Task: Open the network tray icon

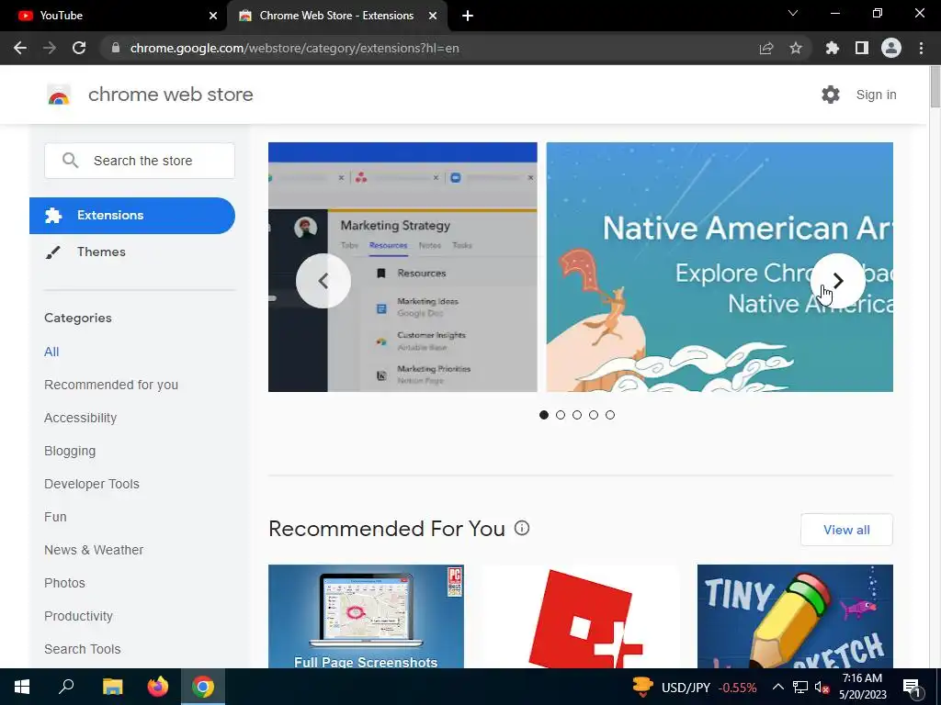Action: (800, 687)
